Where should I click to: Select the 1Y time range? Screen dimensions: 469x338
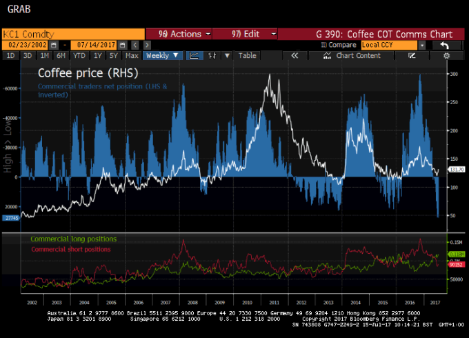coord(97,55)
